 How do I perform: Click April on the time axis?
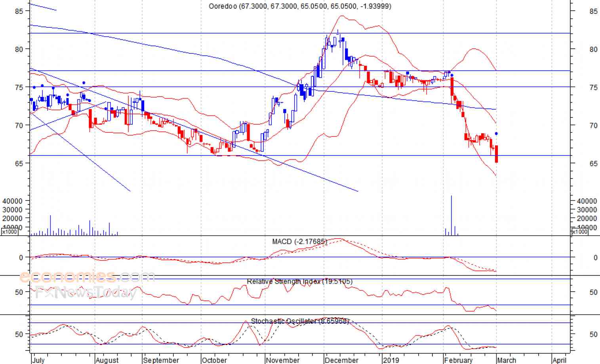(559, 360)
